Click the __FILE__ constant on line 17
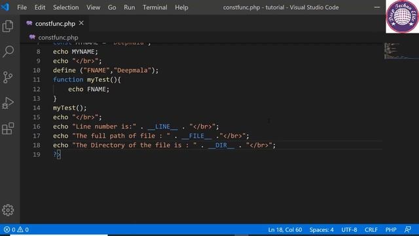 click(x=196, y=136)
